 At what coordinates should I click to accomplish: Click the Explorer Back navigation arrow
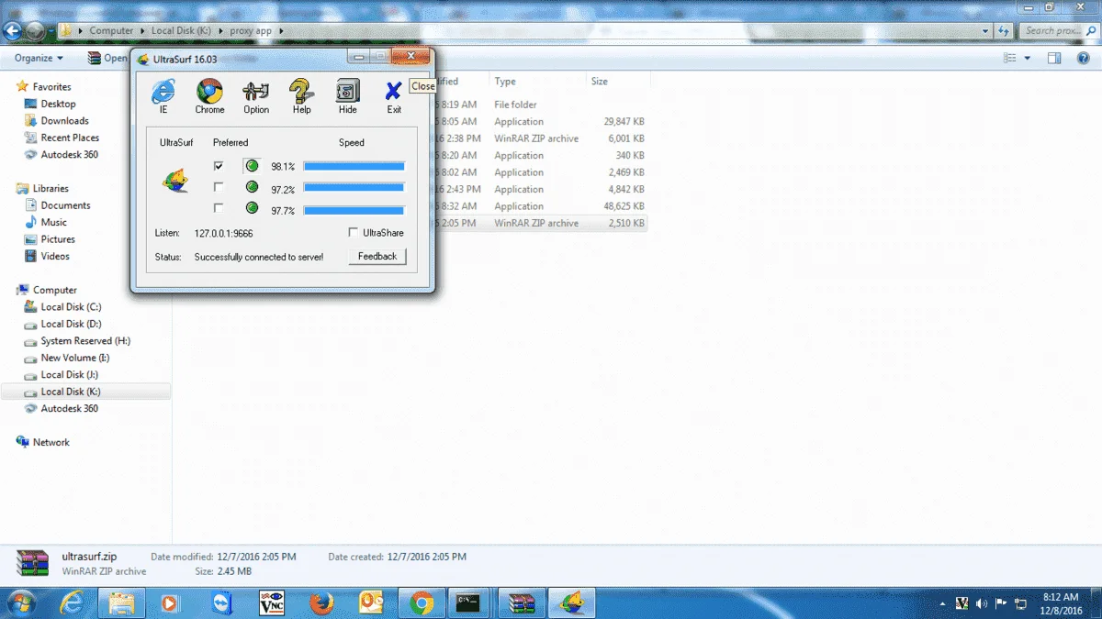(x=13, y=30)
